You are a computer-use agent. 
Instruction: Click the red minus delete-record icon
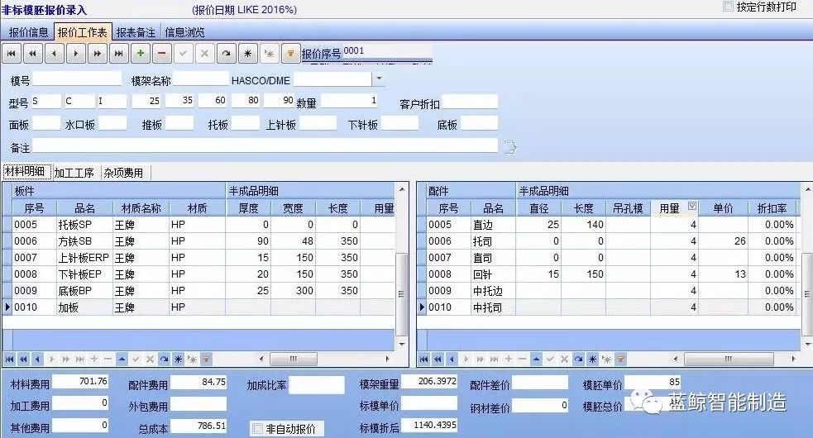pos(161,54)
